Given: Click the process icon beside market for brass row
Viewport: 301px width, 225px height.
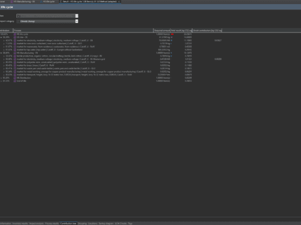Looking at the screenshot, I should tap(15, 65).
